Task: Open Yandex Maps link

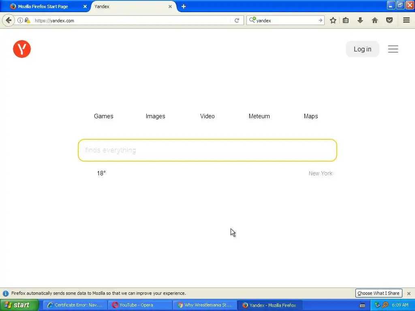Action: 311,116
